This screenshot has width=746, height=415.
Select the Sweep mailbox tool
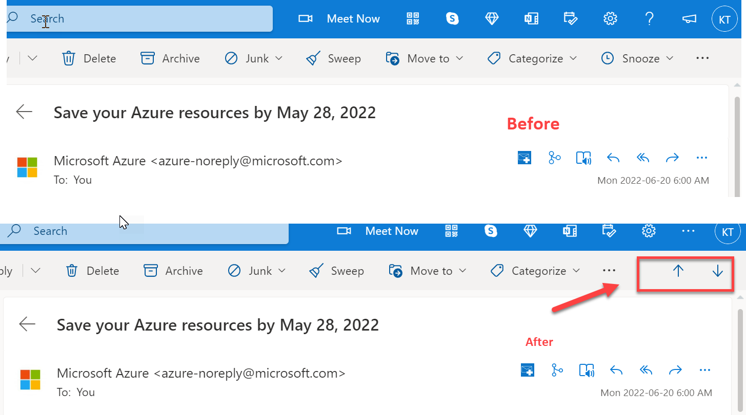[333, 58]
